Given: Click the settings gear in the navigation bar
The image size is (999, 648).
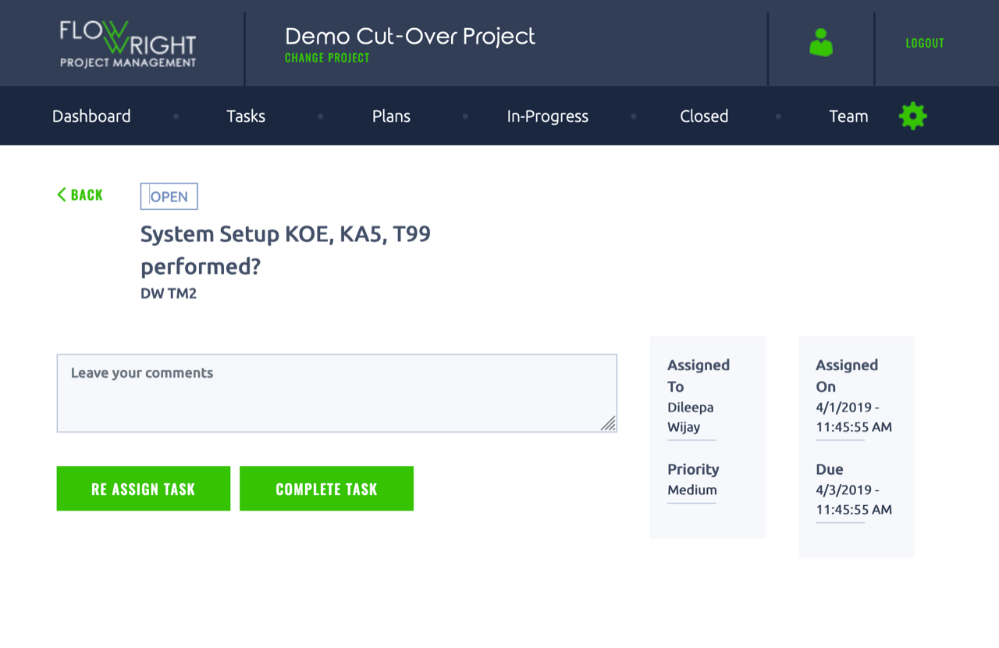Looking at the screenshot, I should point(912,116).
